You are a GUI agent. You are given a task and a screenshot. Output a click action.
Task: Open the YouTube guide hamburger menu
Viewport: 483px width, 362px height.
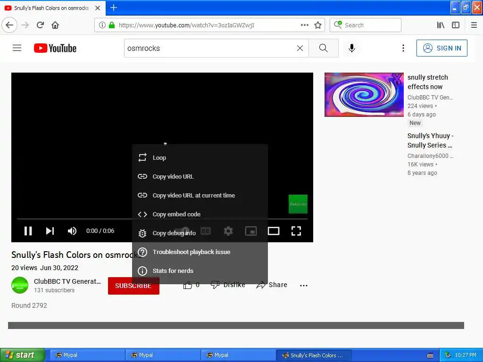tap(17, 48)
